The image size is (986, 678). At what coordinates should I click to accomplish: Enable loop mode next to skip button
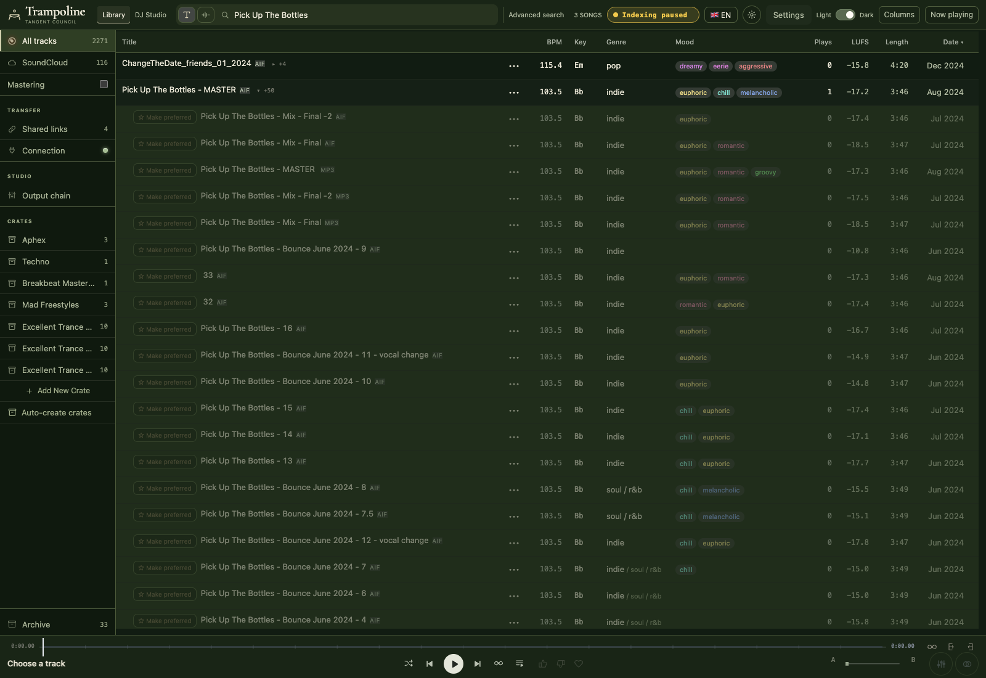(x=499, y=664)
